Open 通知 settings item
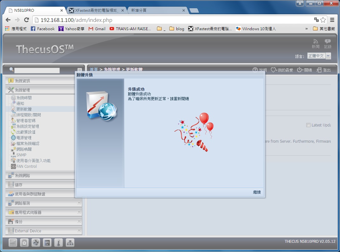The width and height of the screenshot is (340, 252). point(20,104)
